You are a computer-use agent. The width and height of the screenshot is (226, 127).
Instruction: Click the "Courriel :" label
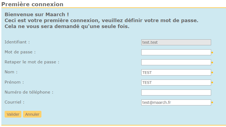click(14, 102)
